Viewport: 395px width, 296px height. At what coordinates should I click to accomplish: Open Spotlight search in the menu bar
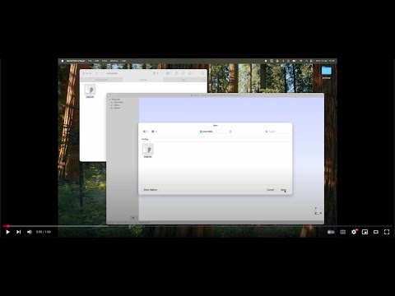point(306,61)
